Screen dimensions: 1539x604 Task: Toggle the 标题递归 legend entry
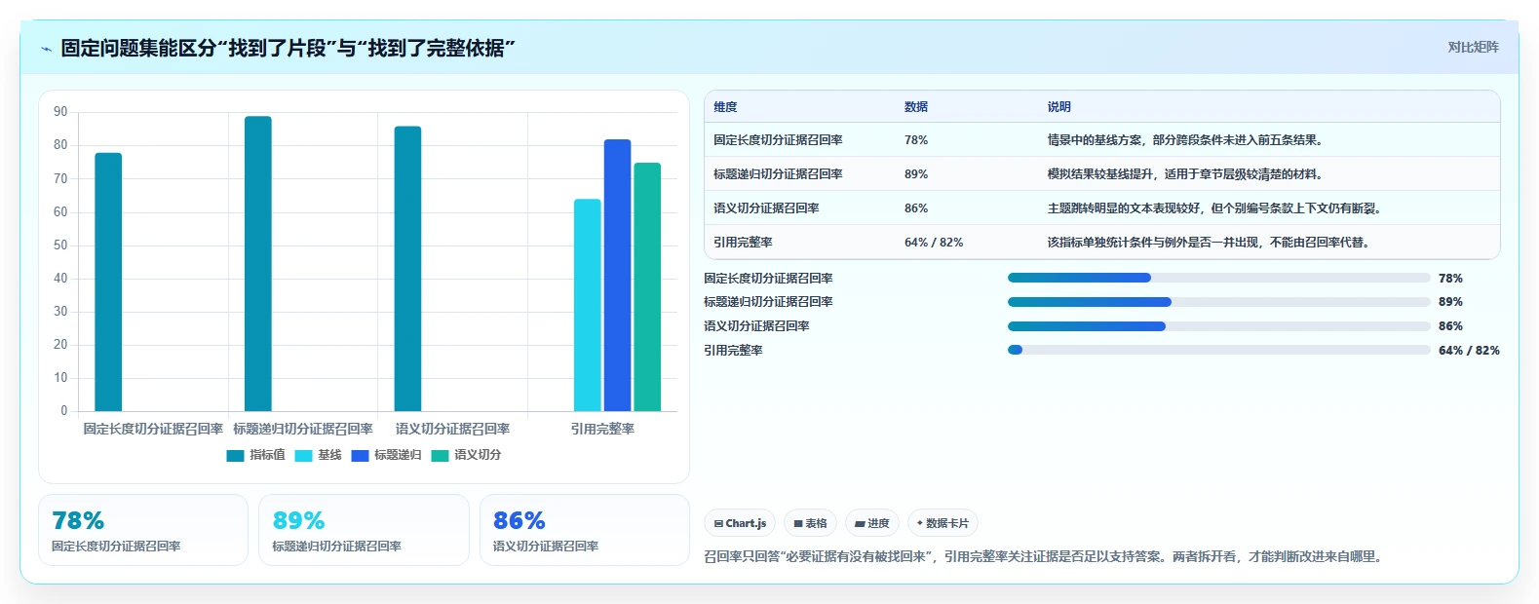tap(386, 455)
